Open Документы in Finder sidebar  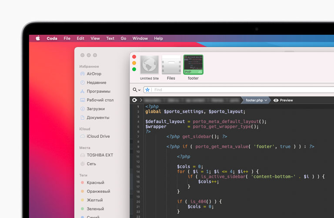[98, 117]
